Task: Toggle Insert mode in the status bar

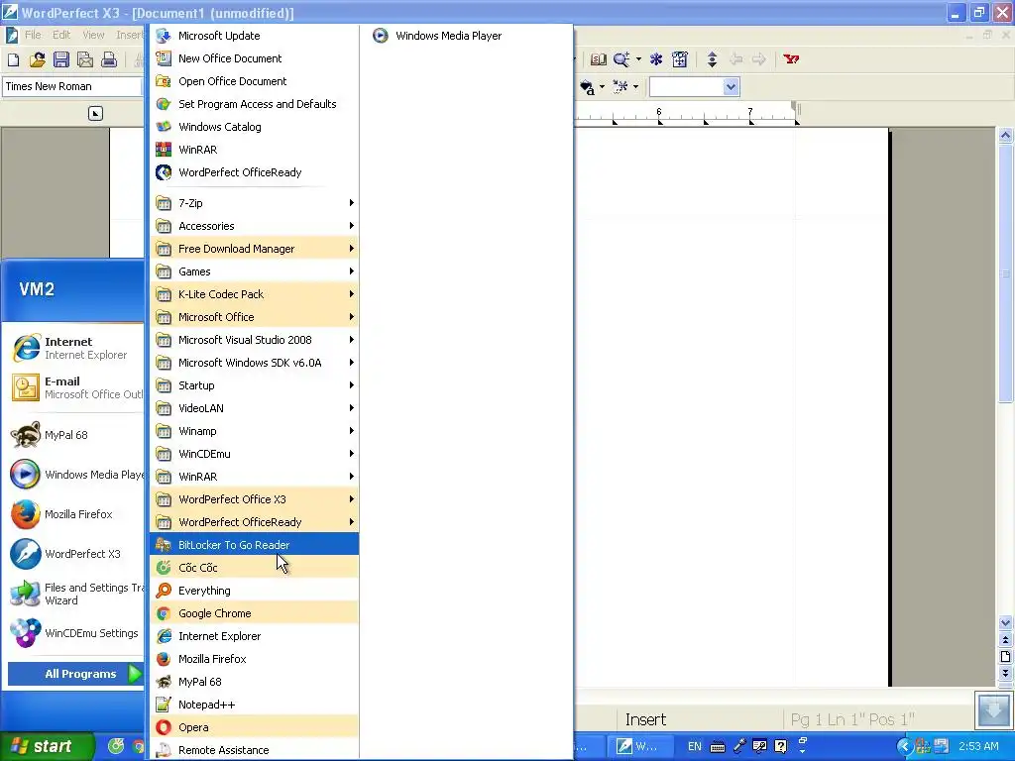Action: [645, 719]
